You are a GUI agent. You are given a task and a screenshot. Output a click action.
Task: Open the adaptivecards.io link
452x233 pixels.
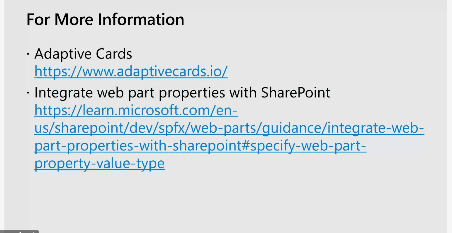tap(131, 71)
